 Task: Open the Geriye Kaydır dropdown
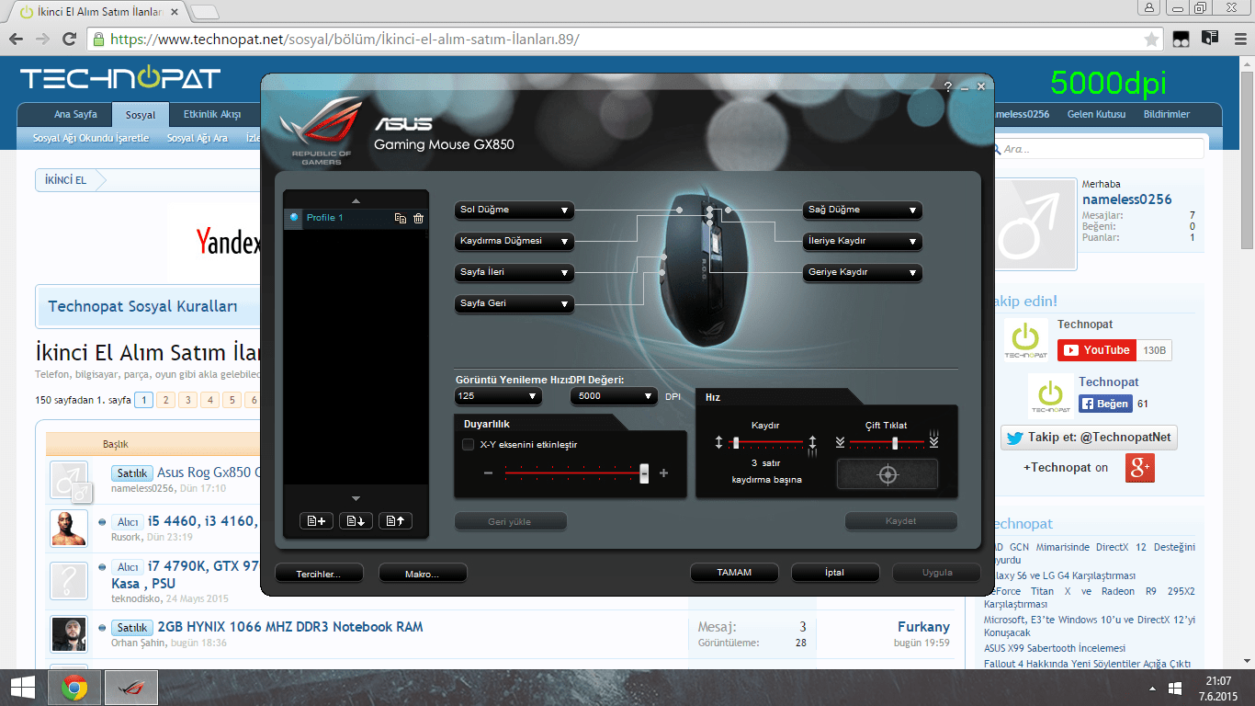click(863, 273)
